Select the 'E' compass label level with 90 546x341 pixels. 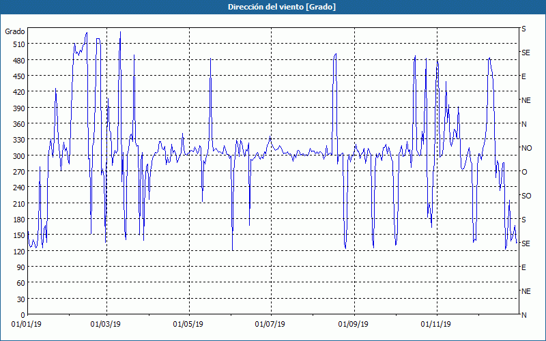tap(523, 267)
